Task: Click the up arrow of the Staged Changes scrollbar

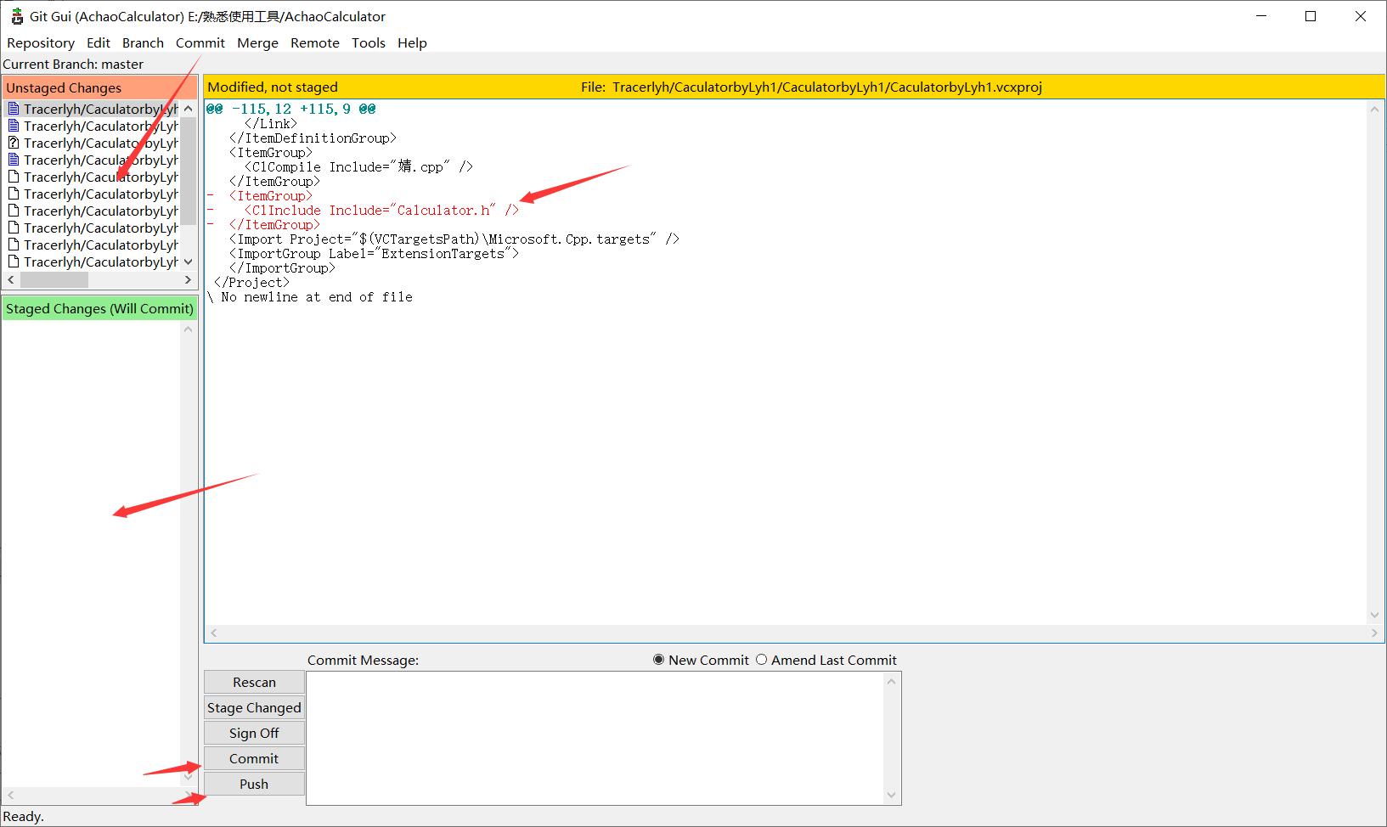Action: click(188, 329)
